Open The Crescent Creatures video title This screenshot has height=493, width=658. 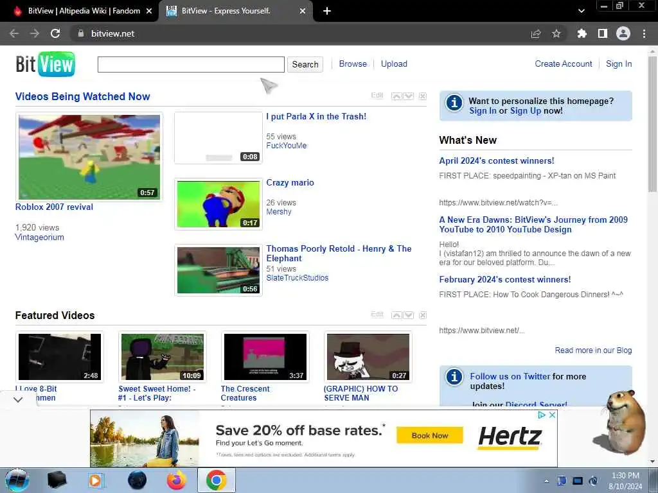point(245,394)
